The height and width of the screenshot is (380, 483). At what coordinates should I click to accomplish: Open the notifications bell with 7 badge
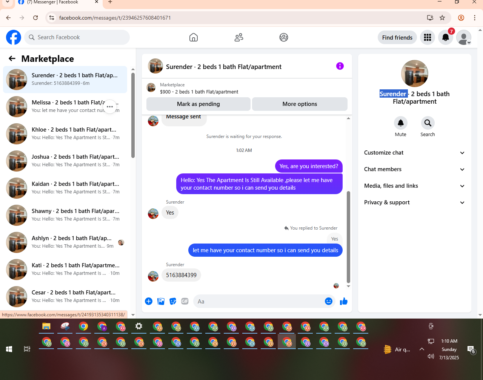click(446, 37)
